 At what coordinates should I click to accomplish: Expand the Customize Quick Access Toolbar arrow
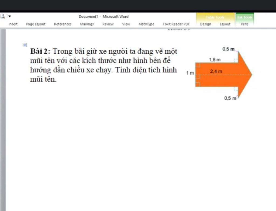9,16
